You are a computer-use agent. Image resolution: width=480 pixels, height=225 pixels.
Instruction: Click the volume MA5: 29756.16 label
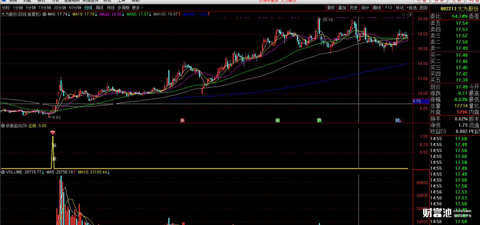tap(61, 172)
